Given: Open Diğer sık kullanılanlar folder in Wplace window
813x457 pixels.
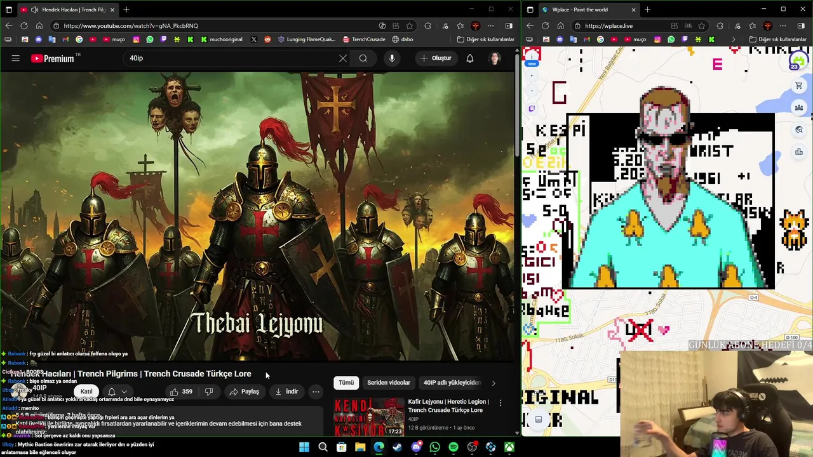Looking at the screenshot, I should tap(778, 39).
